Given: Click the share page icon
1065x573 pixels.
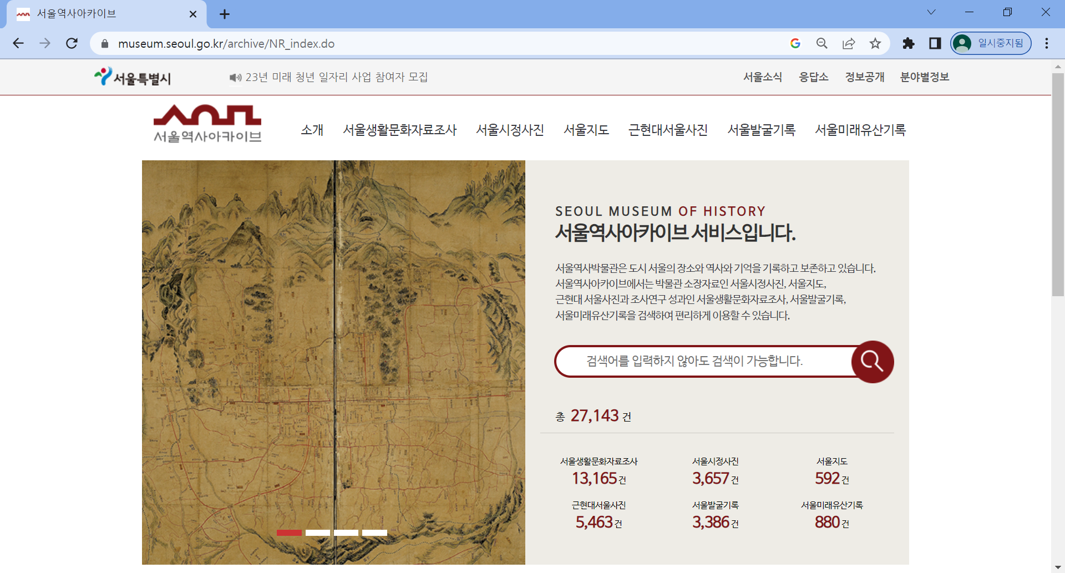Looking at the screenshot, I should (x=849, y=43).
